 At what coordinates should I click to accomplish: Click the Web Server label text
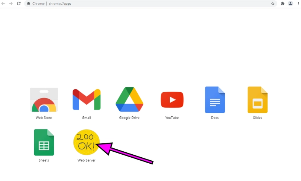[x=87, y=160]
